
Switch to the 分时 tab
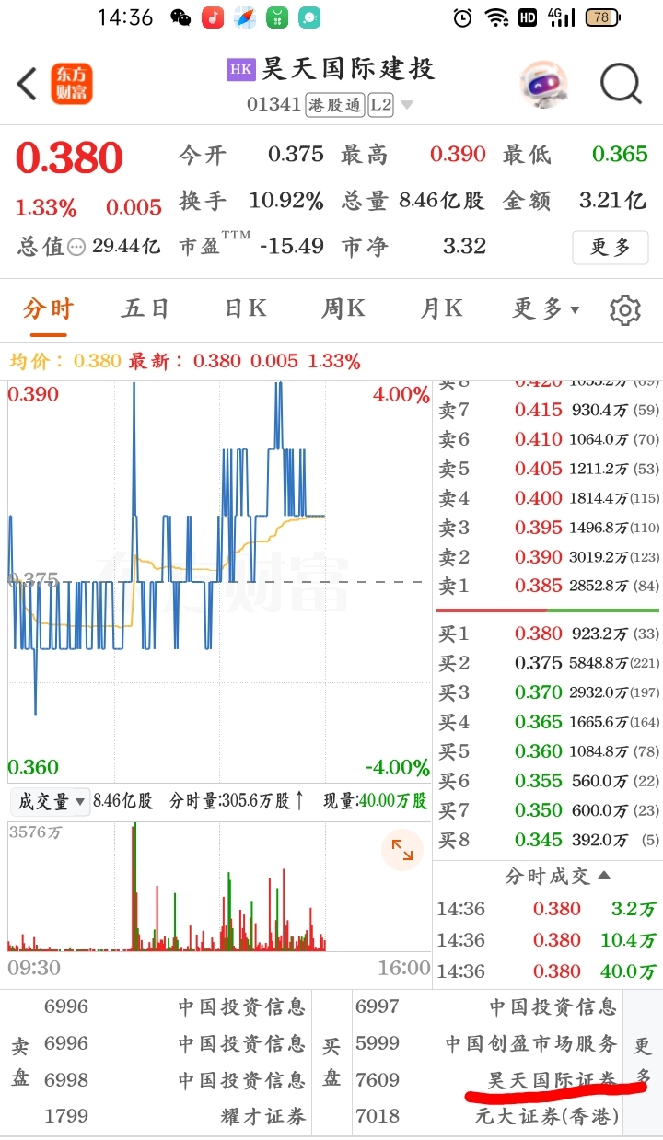pyautogui.click(x=48, y=309)
